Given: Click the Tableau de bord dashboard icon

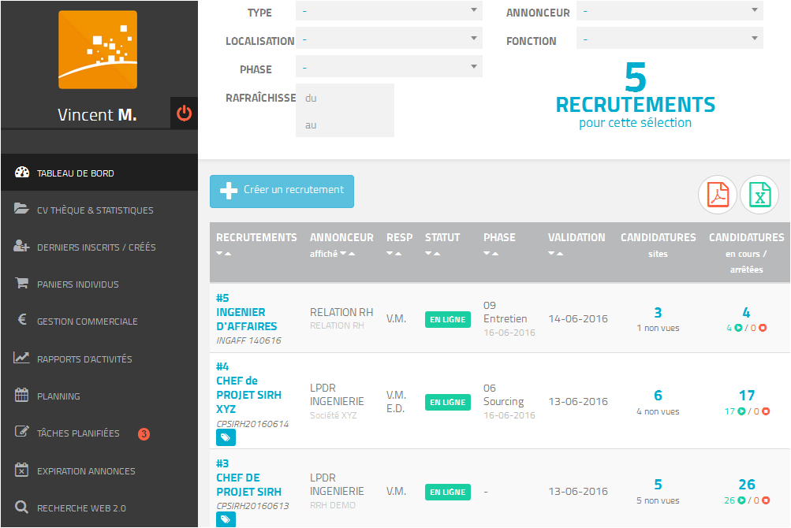Looking at the screenshot, I should (22, 173).
